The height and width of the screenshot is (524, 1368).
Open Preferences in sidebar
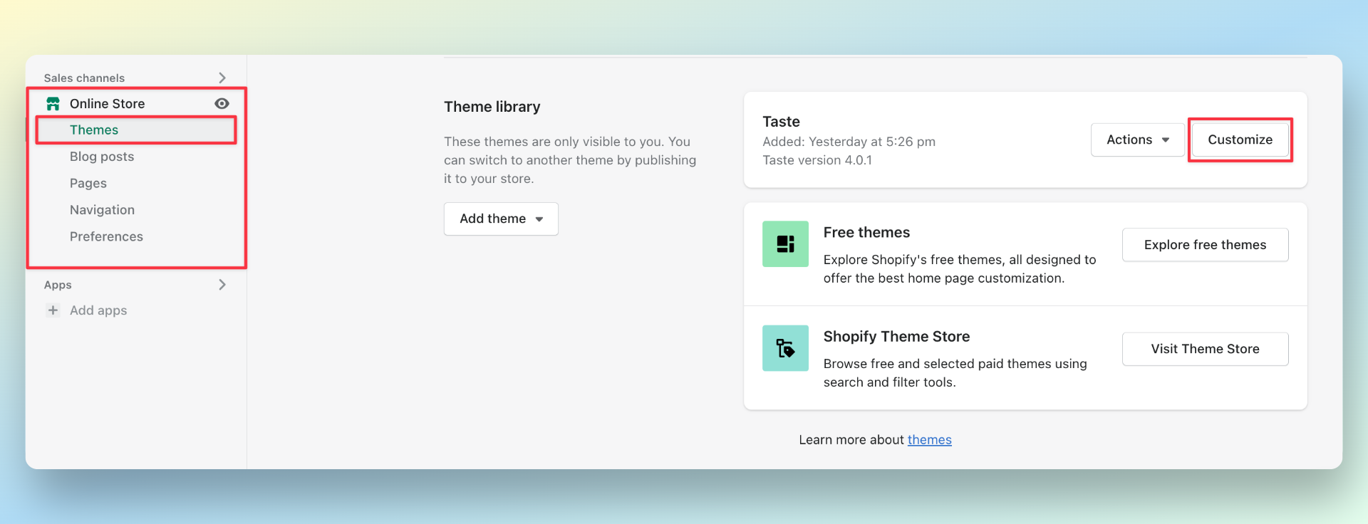click(x=106, y=236)
